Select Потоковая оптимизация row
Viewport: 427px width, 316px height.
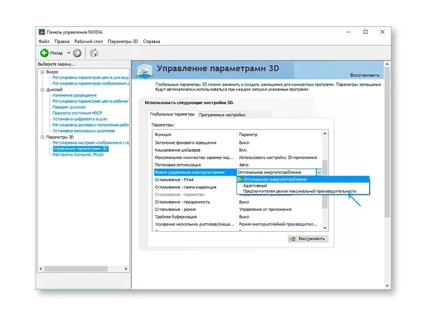(x=237, y=165)
